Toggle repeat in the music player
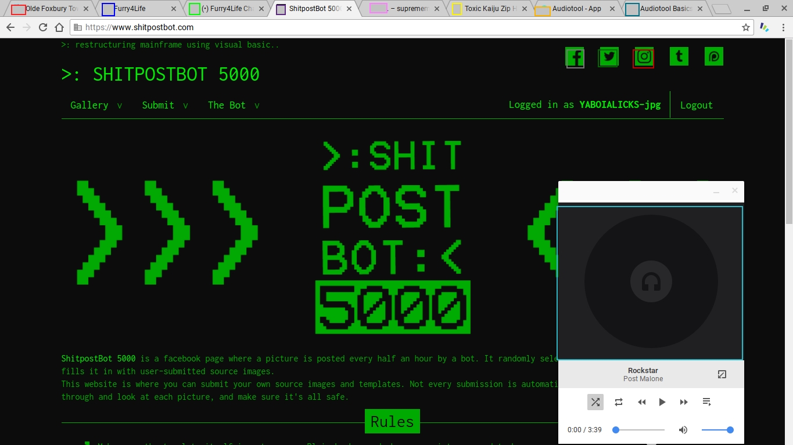793x445 pixels. (619, 402)
